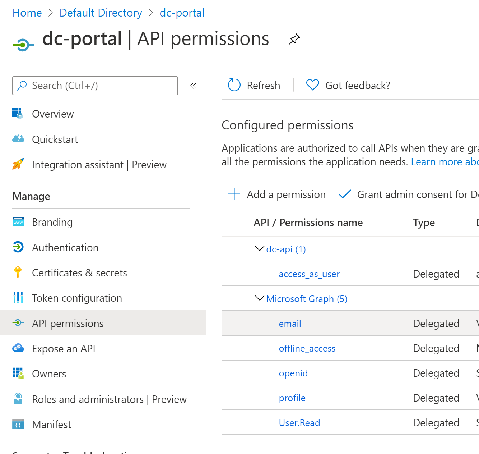Open Integration assistant Preview
Screen dimensions: 479x454
coord(99,165)
